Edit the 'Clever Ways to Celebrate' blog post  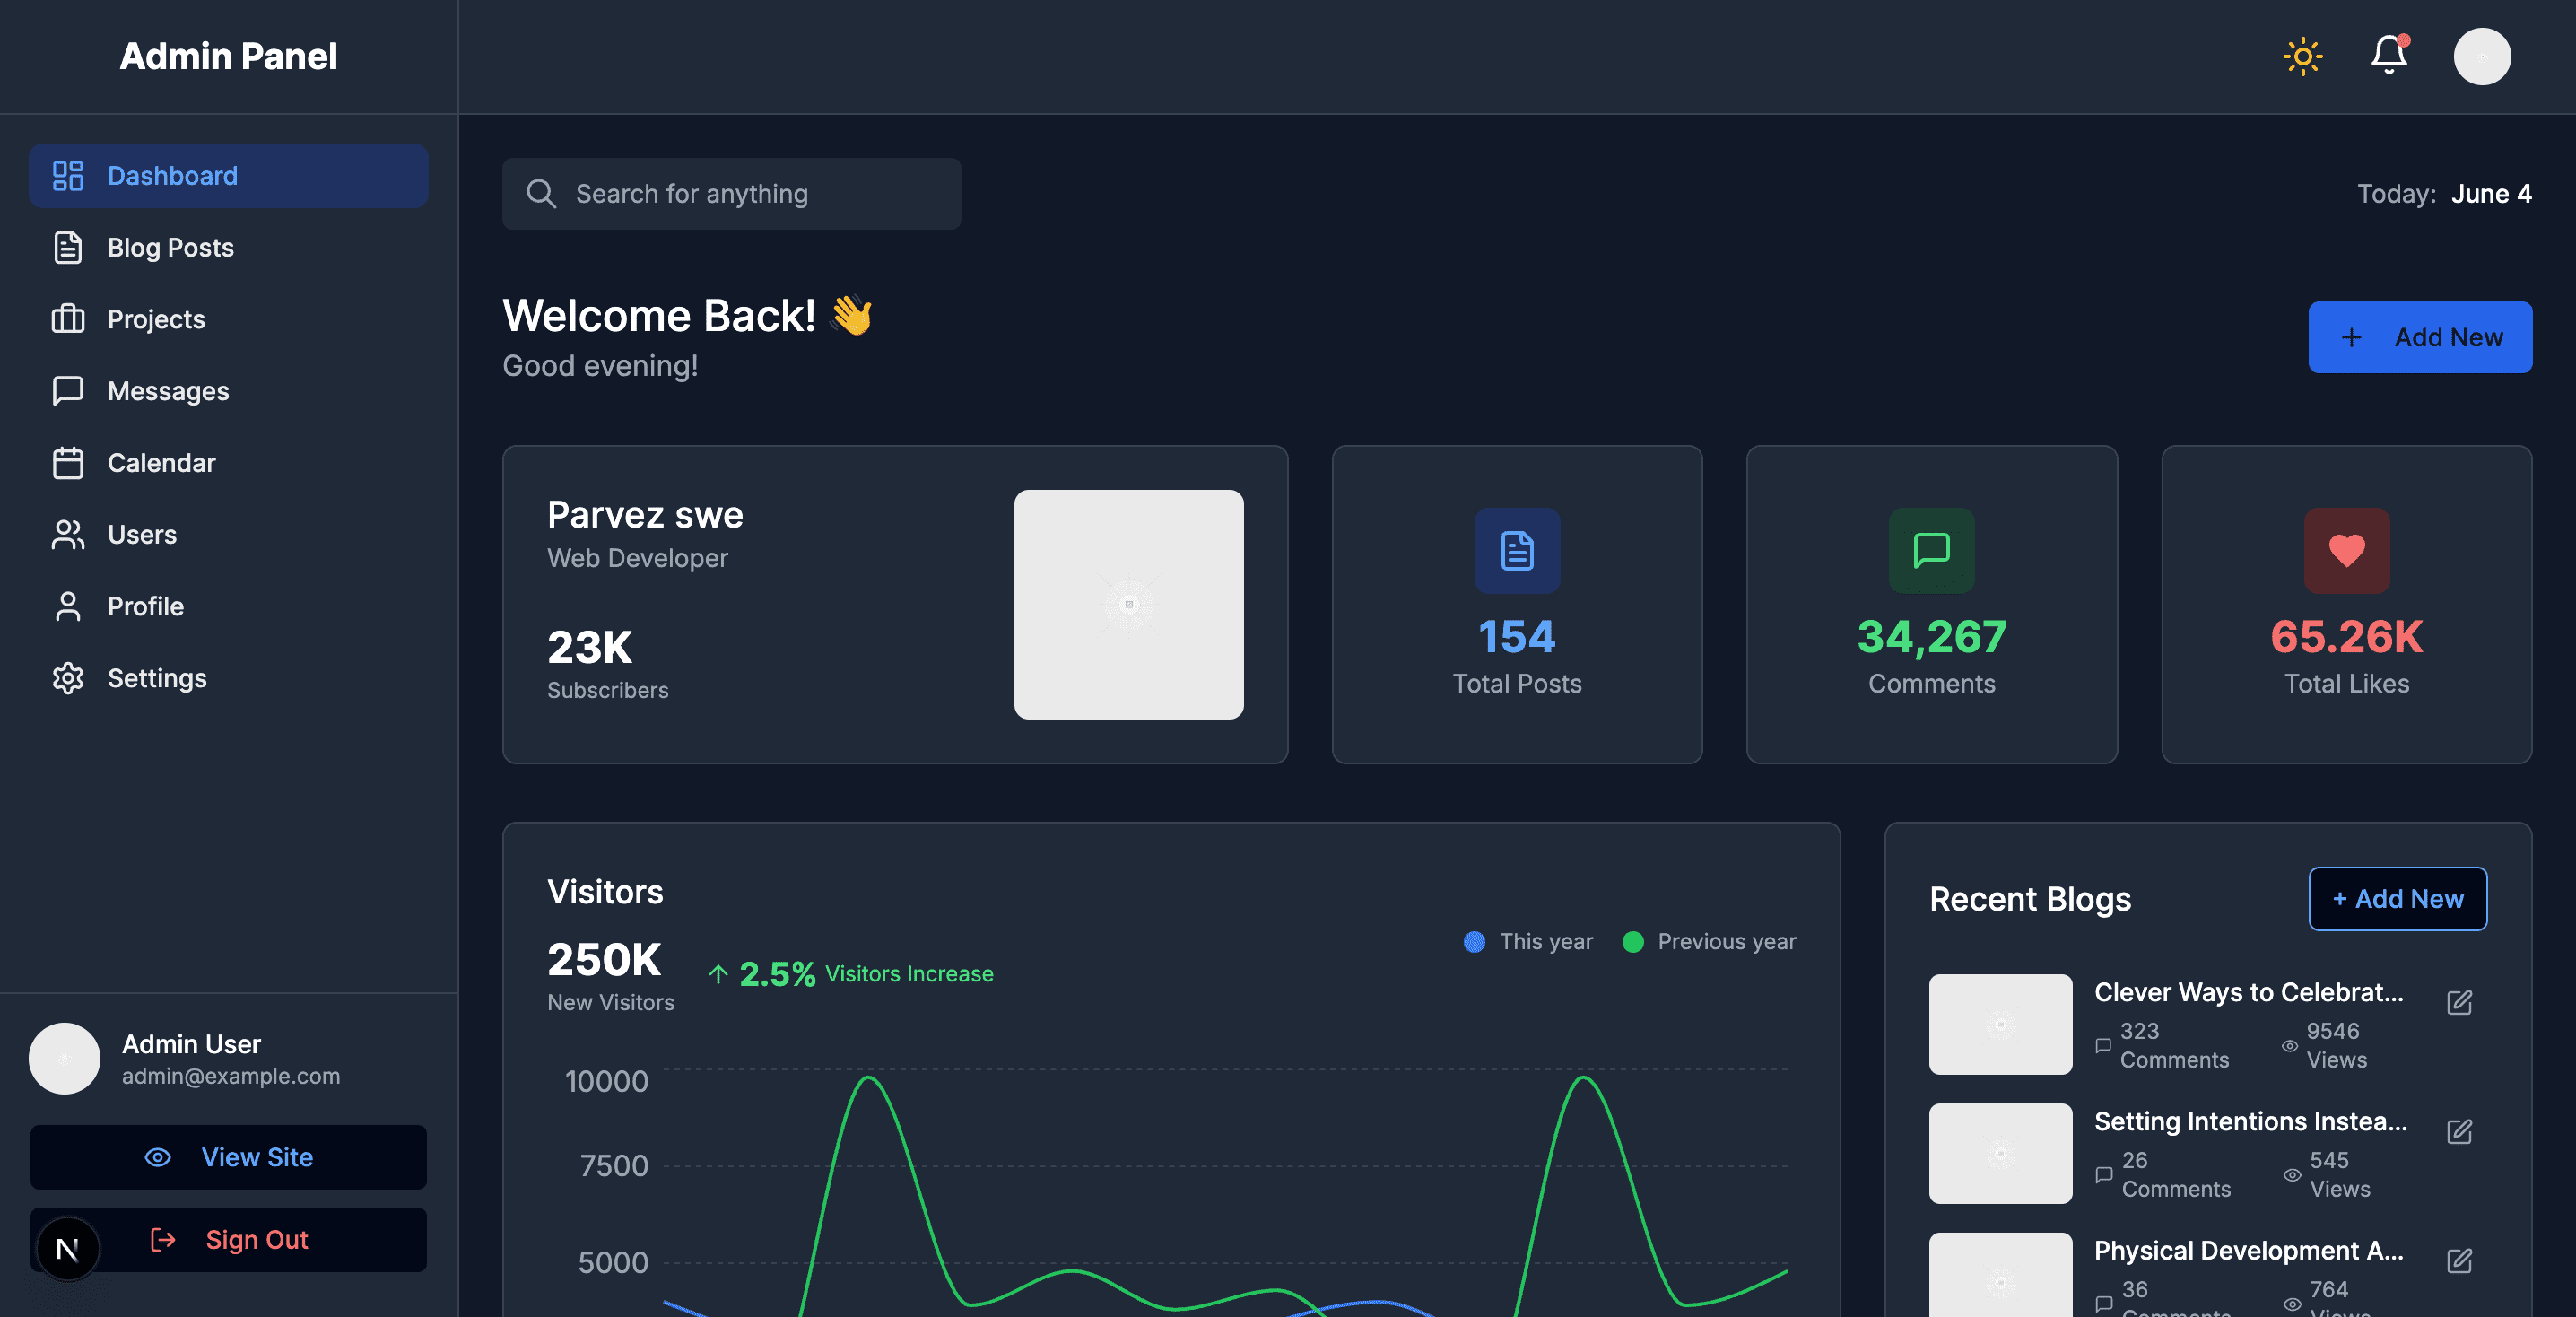2460,1003
